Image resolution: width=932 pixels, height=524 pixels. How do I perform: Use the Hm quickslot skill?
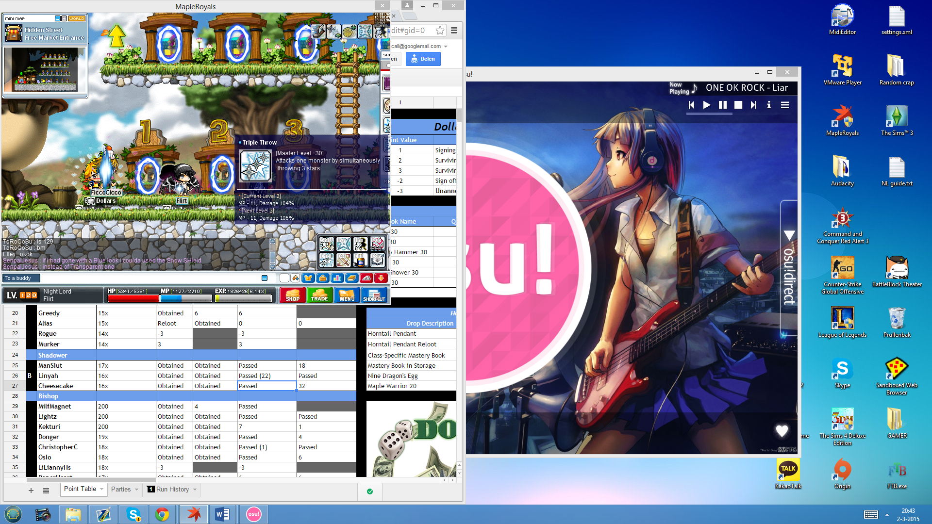[361, 244]
